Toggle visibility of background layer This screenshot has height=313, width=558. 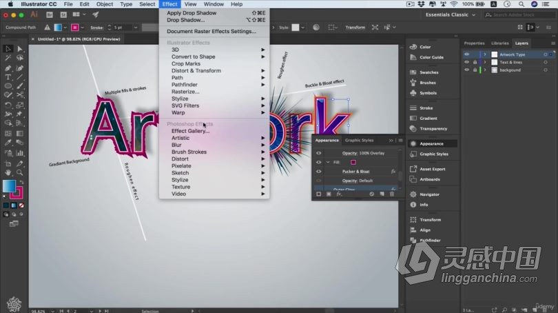[466, 70]
